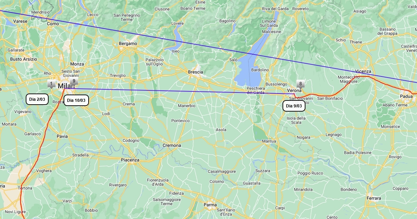417x219 pixels.
Task: Click the Bergamo city label
Action: point(128,44)
